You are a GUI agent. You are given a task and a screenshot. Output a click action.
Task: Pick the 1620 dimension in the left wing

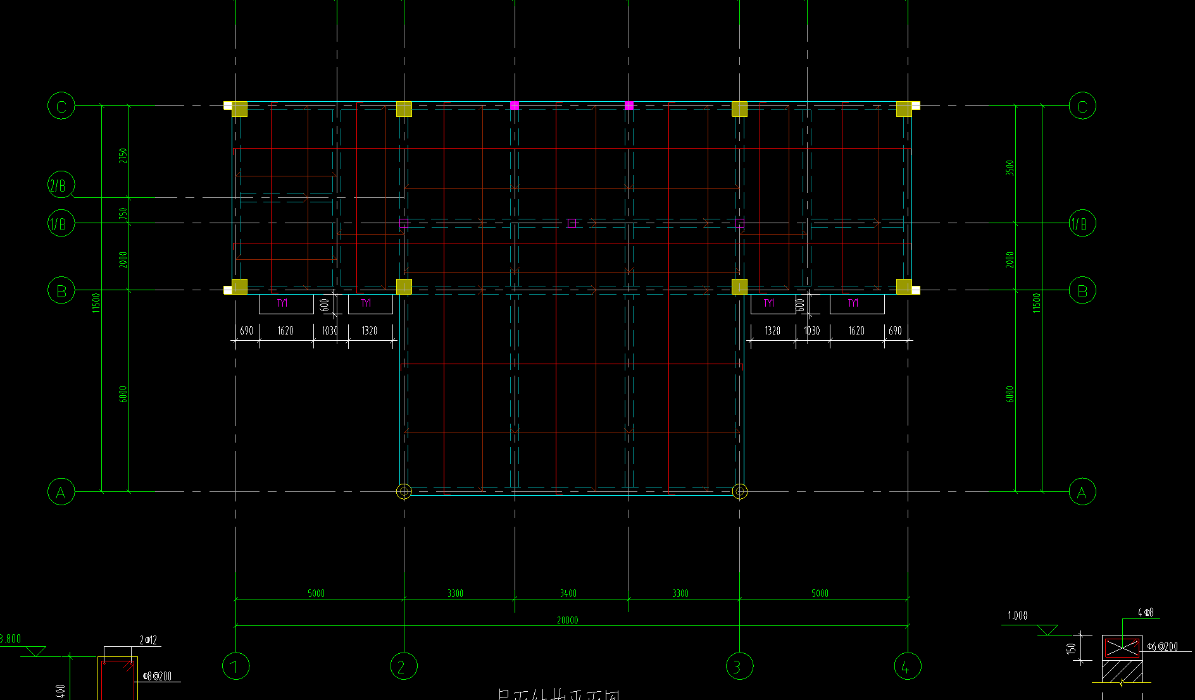pos(285,331)
